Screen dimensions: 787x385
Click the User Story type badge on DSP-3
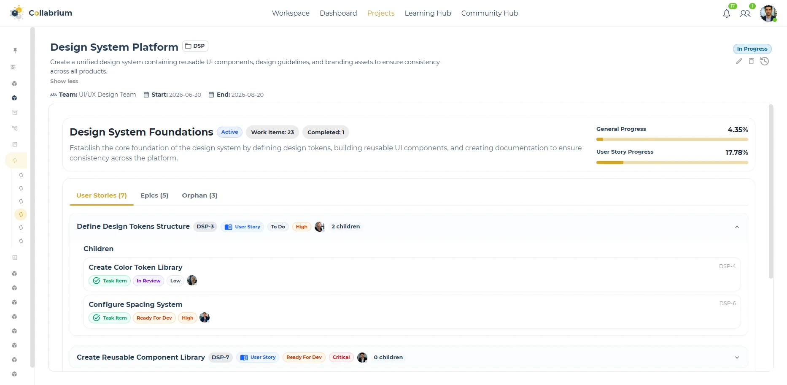pos(242,227)
